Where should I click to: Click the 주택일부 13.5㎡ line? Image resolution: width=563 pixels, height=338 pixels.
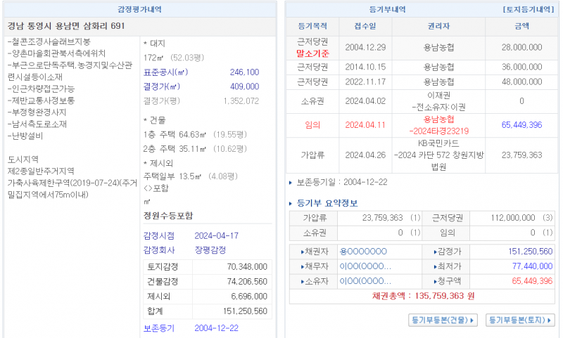[x=190, y=176]
